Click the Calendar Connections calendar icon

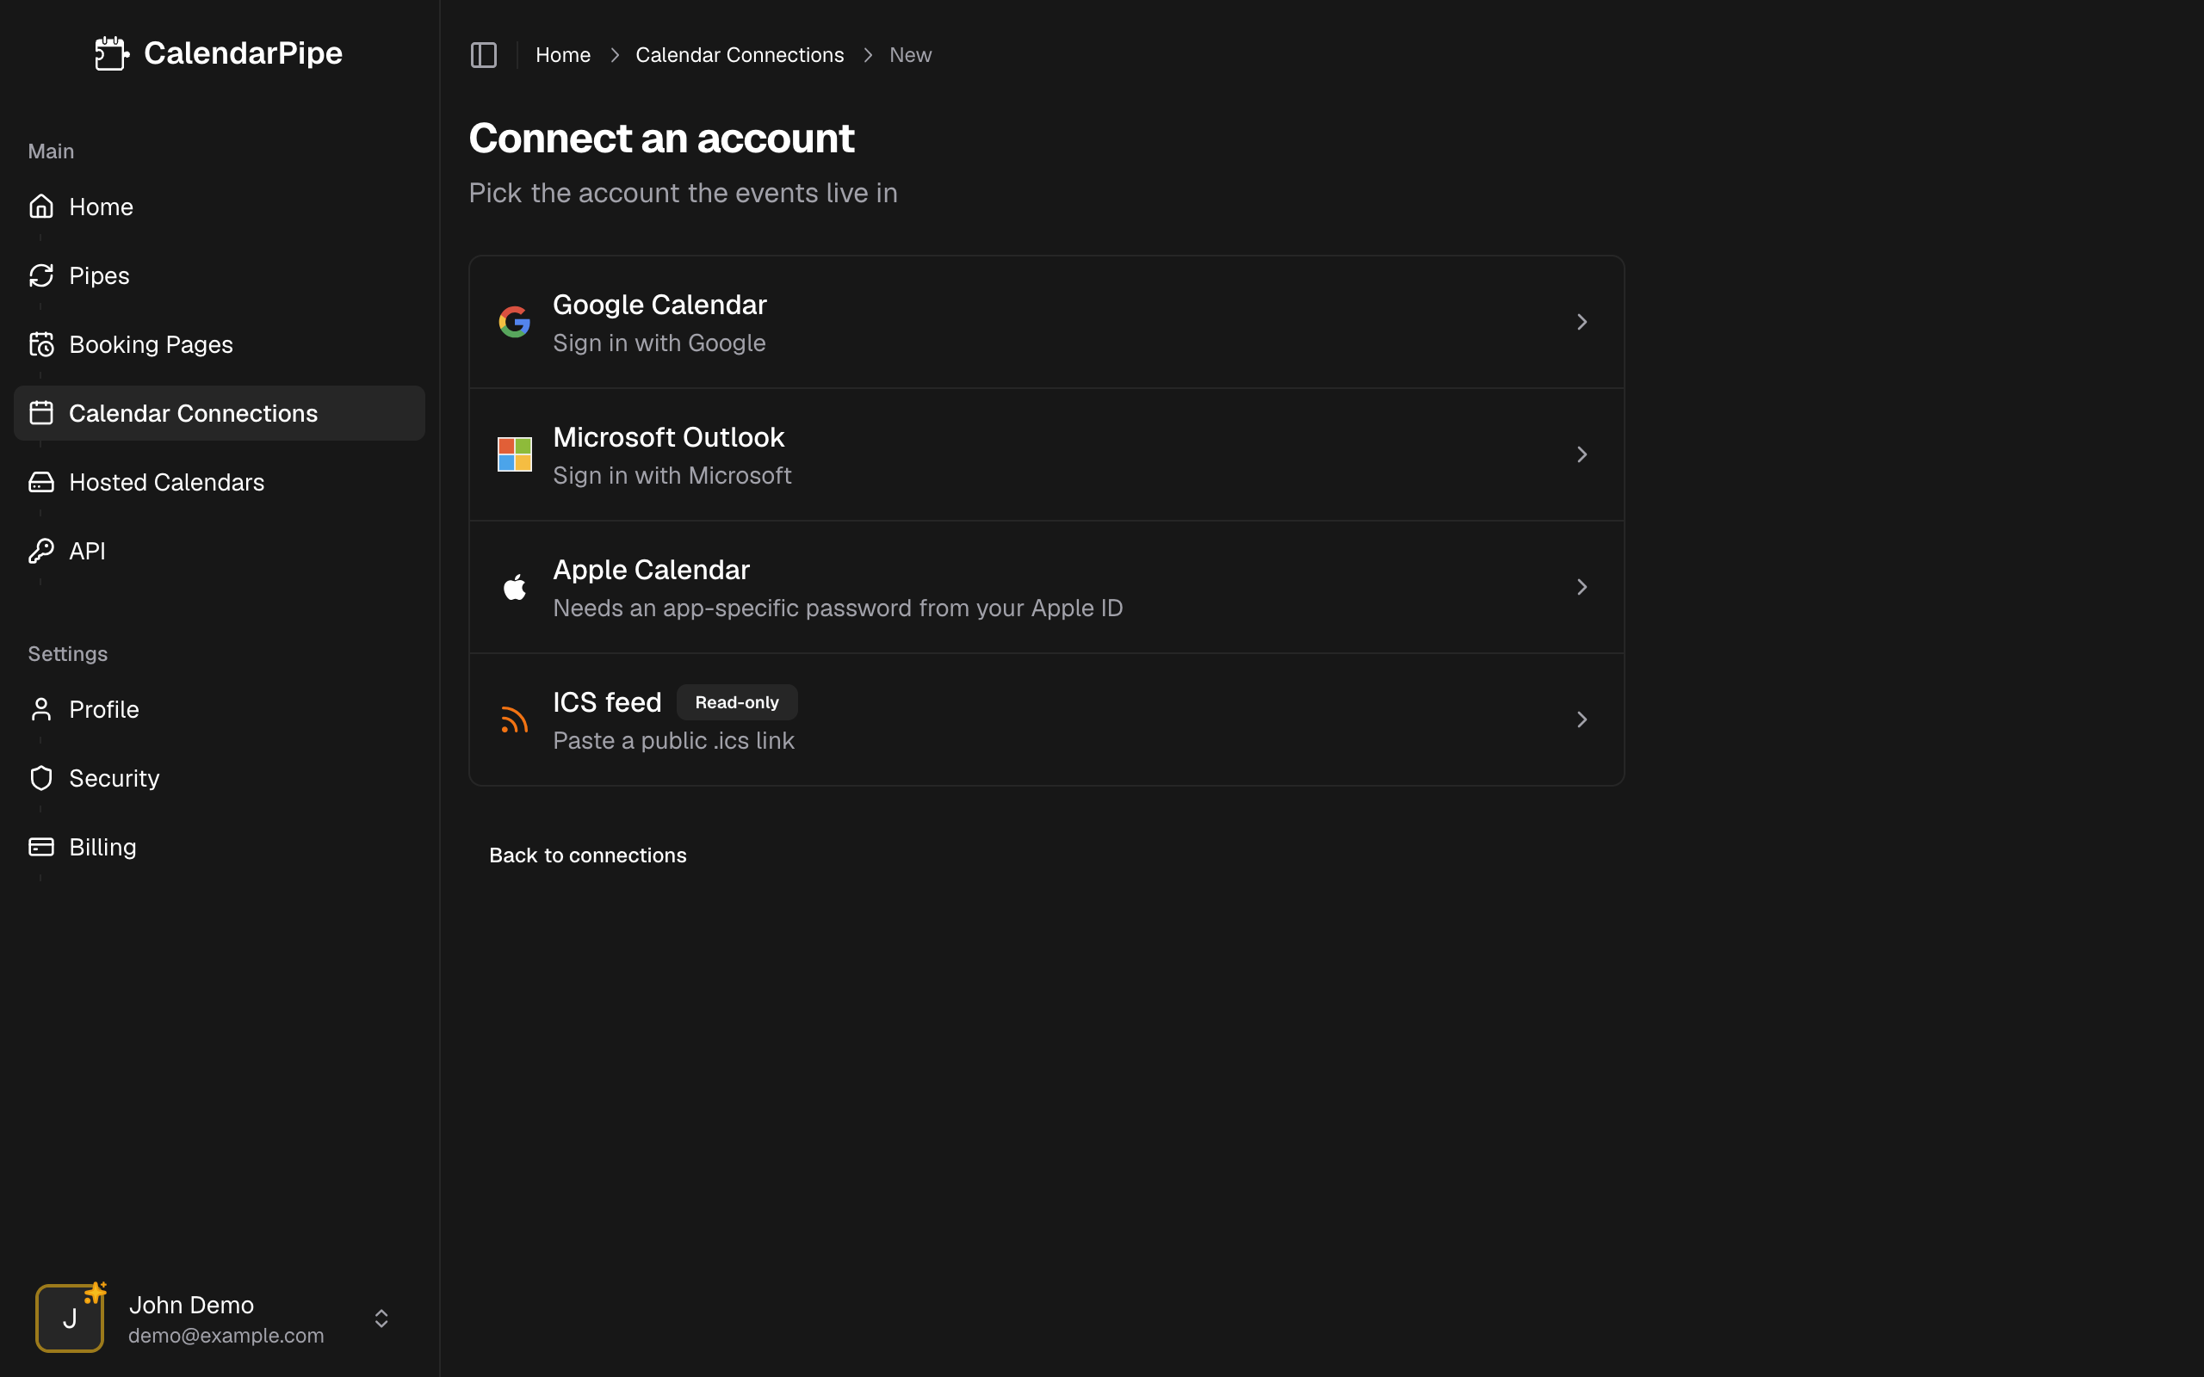(41, 413)
